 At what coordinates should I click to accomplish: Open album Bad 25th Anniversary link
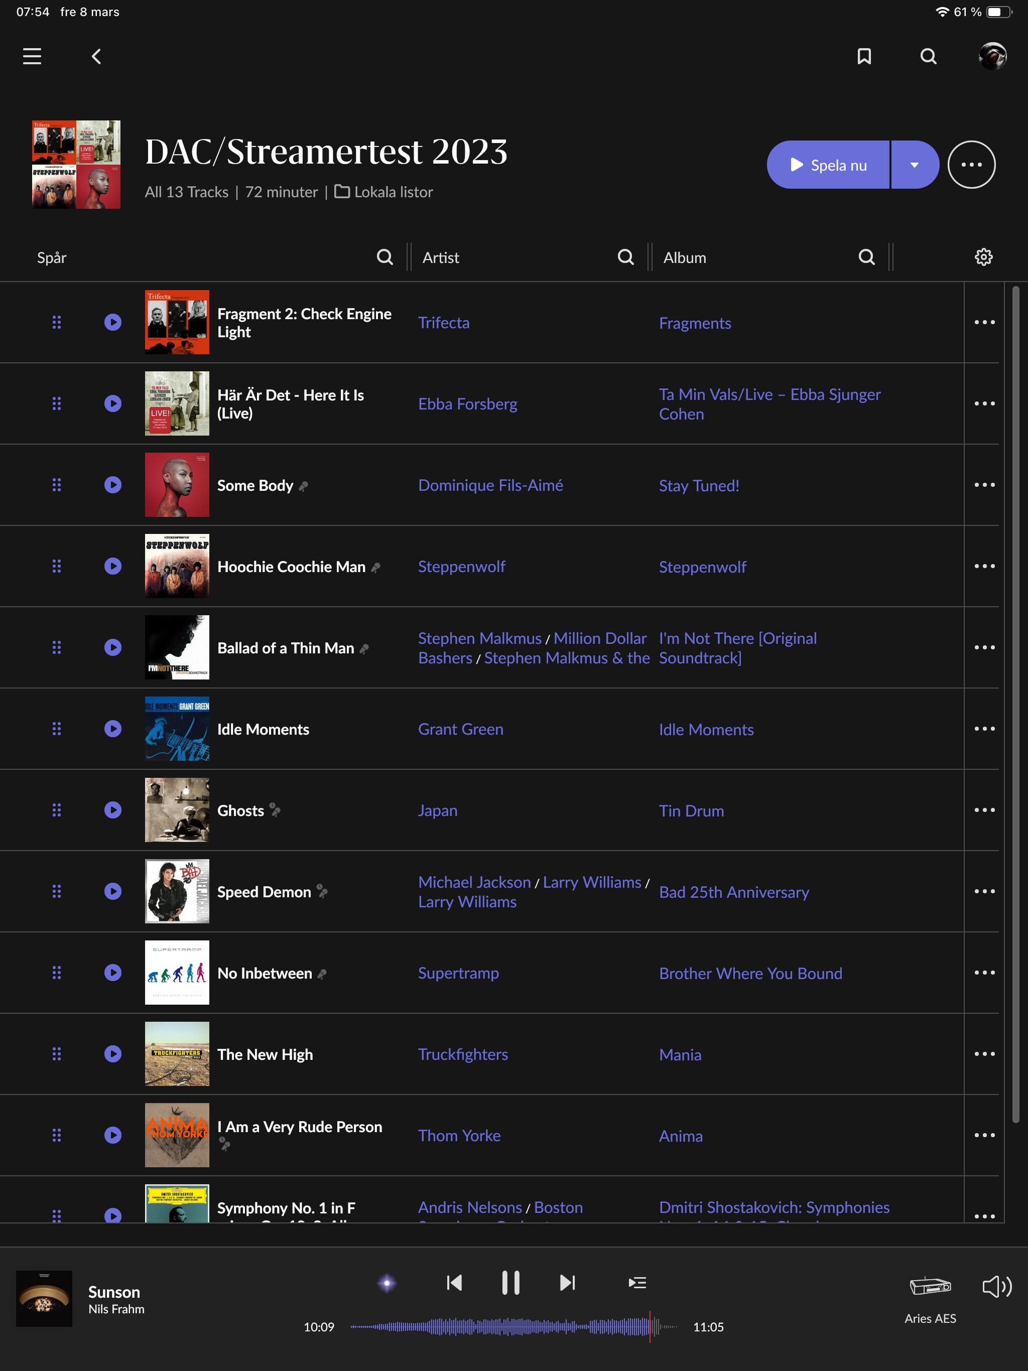point(734,892)
